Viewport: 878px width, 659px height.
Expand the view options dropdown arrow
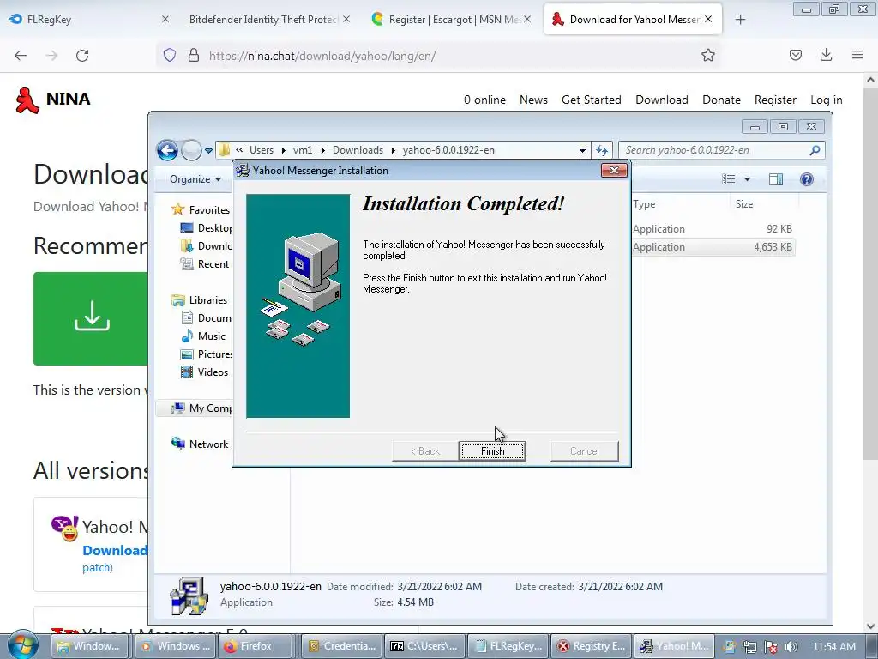(x=747, y=179)
